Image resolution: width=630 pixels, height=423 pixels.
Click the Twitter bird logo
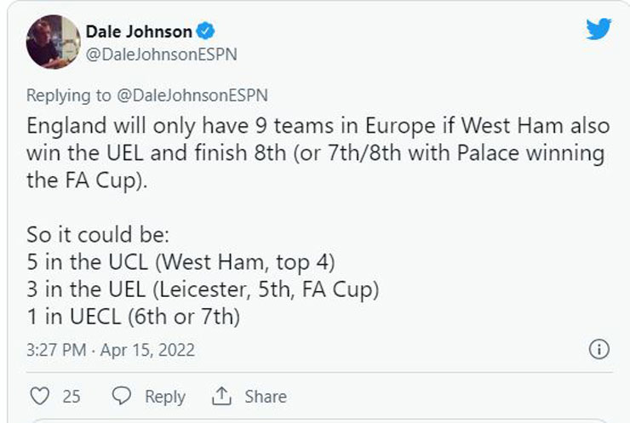598,30
